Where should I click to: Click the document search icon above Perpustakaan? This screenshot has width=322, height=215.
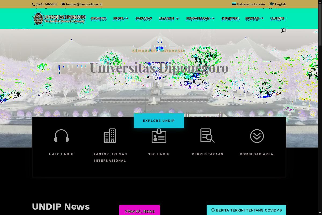207,136
